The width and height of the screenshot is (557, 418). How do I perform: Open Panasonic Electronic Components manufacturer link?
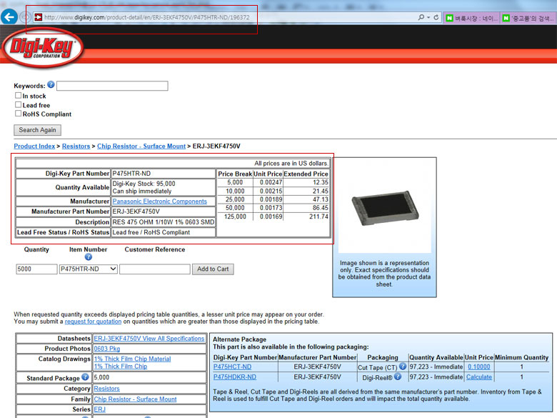[159, 201]
